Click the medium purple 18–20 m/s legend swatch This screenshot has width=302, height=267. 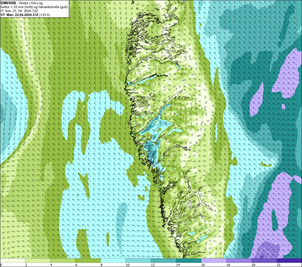click(x=239, y=260)
